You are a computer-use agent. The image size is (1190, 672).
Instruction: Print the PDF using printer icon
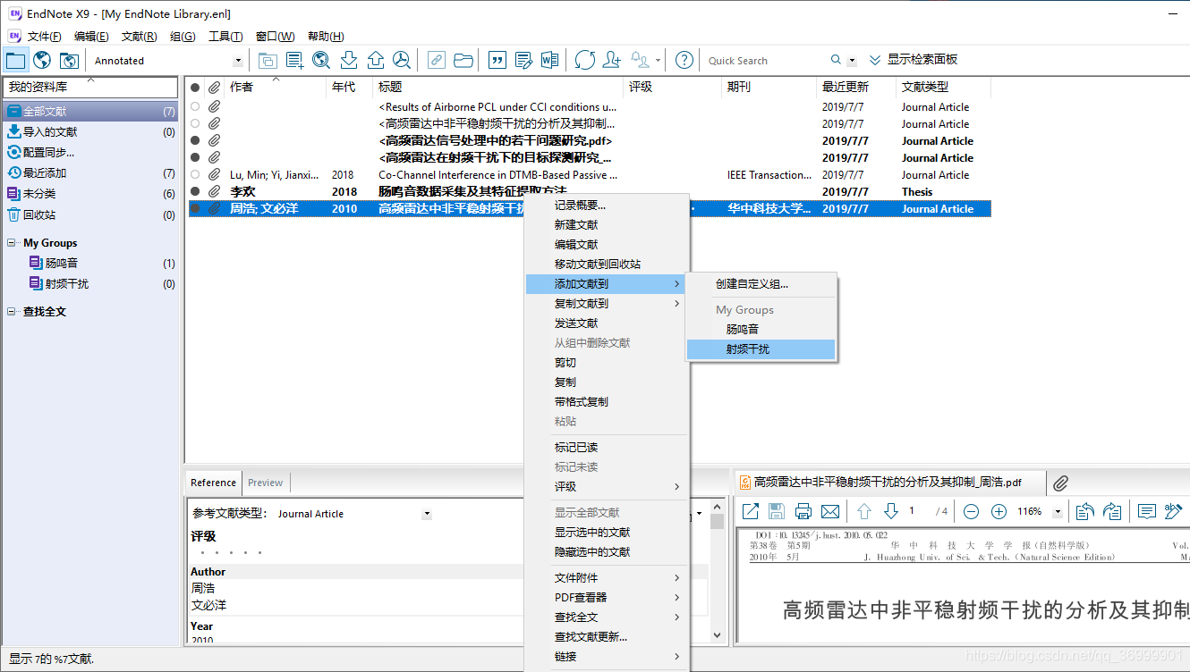(x=803, y=511)
